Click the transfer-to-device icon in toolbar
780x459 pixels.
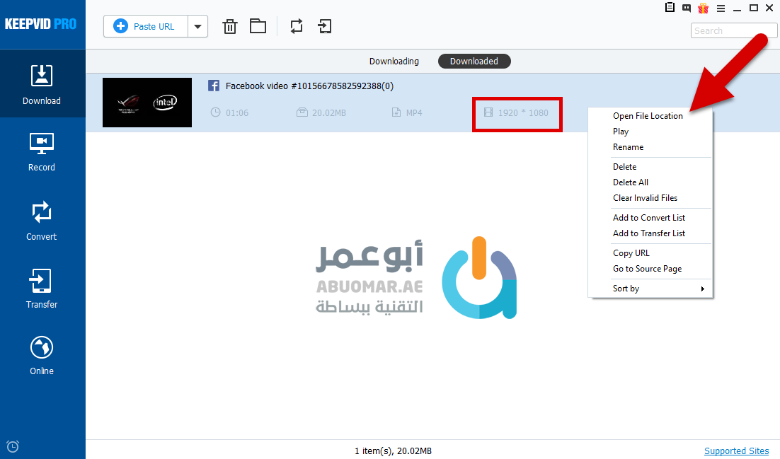(325, 27)
